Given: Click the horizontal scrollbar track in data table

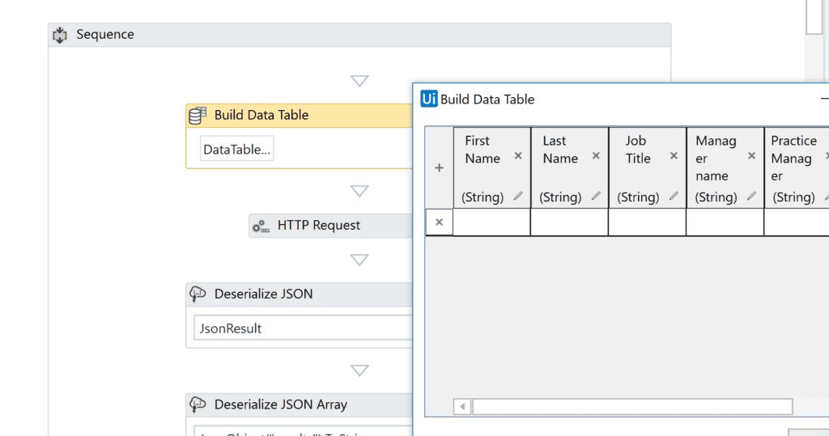Looking at the screenshot, I should (x=632, y=406).
